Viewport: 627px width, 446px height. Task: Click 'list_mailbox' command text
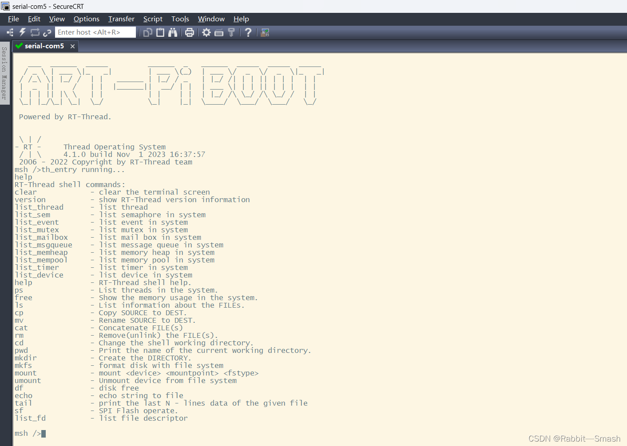click(x=41, y=237)
